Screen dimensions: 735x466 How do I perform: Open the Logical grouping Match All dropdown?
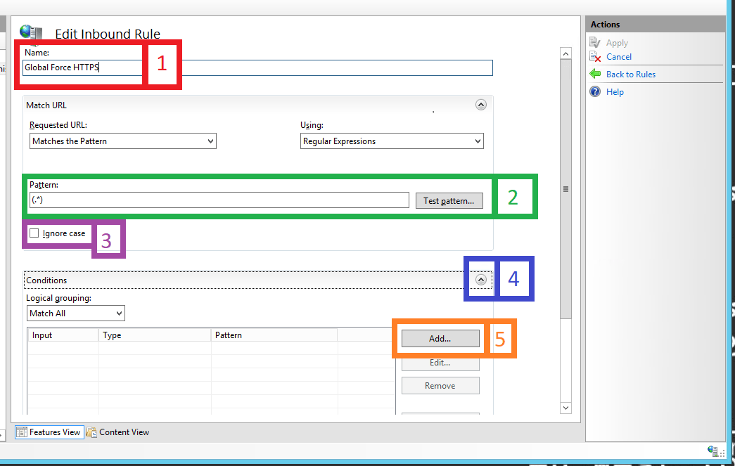[x=76, y=313]
